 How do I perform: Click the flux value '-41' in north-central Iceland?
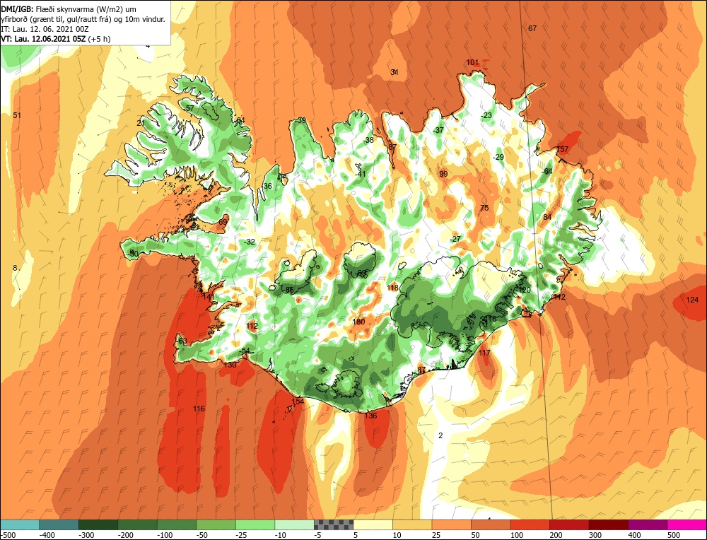click(361, 174)
